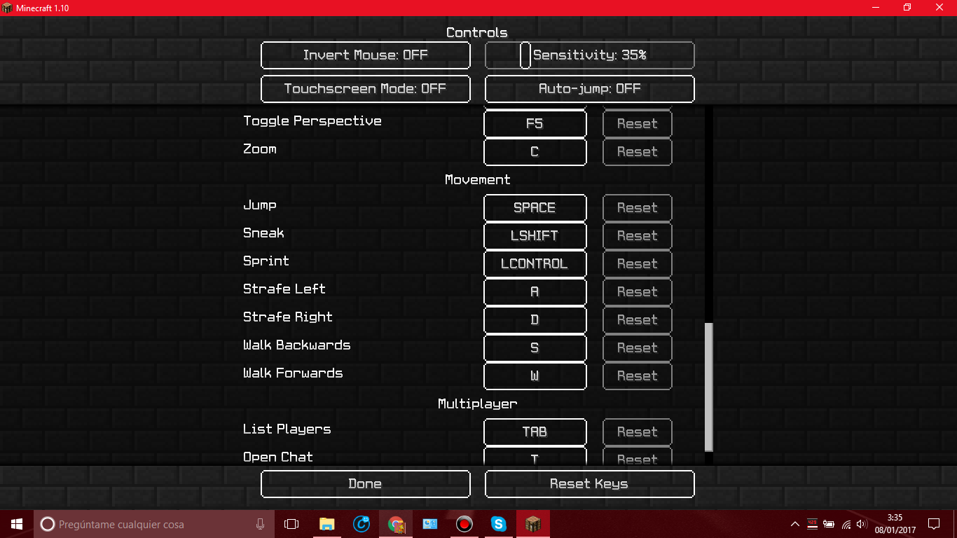Viewport: 957px width, 538px height.
Task: Rebind the Strafe Left key A
Action: click(x=535, y=292)
